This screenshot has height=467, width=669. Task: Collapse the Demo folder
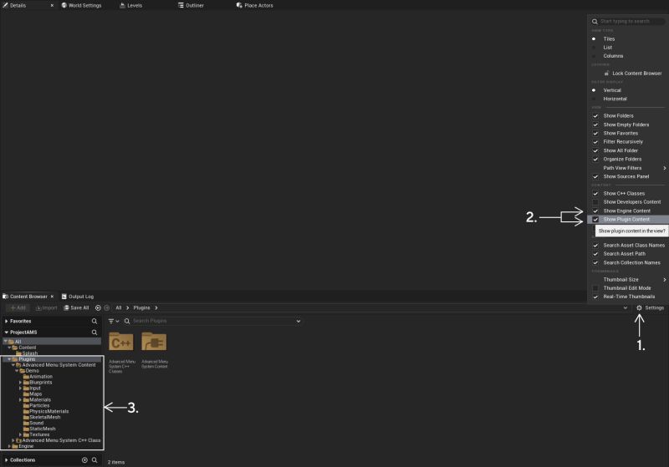pos(17,371)
